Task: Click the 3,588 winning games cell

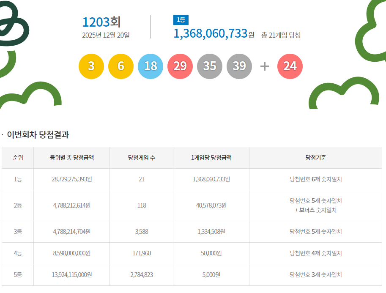Action: coord(141,232)
